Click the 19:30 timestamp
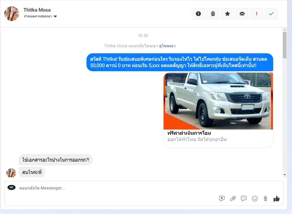This screenshot has height=214, width=292. [143, 36]
